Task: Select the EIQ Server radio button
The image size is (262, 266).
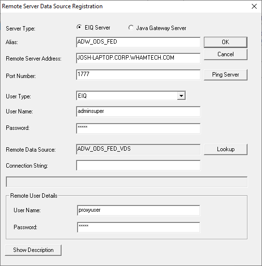Action: tap(79, 27)
